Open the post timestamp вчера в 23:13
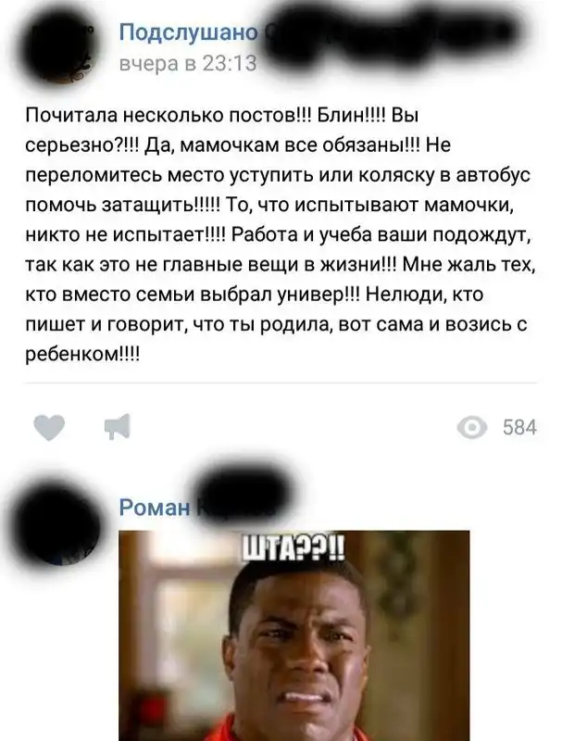 [188, 63]
